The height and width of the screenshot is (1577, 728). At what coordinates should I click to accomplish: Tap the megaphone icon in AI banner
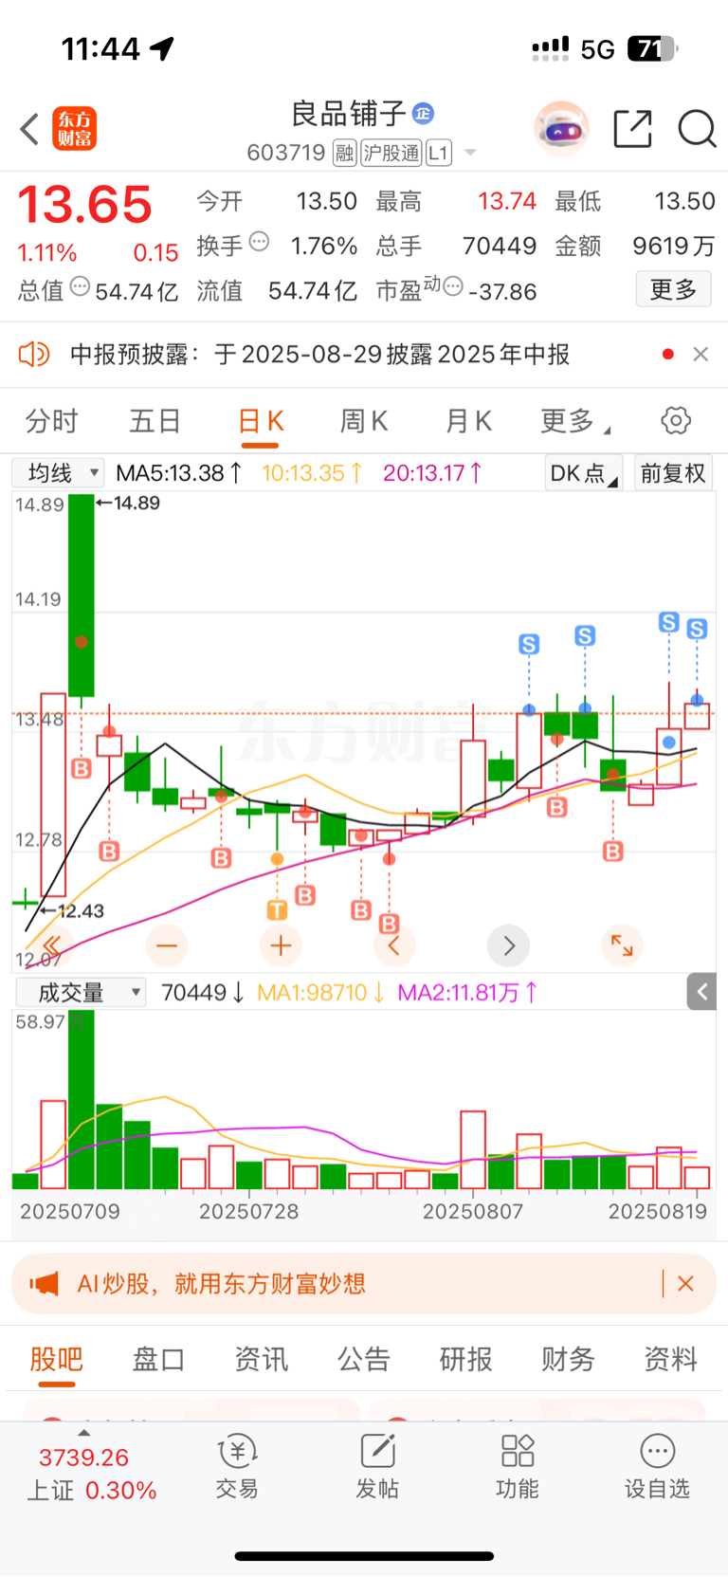[x=44, y=1284]
